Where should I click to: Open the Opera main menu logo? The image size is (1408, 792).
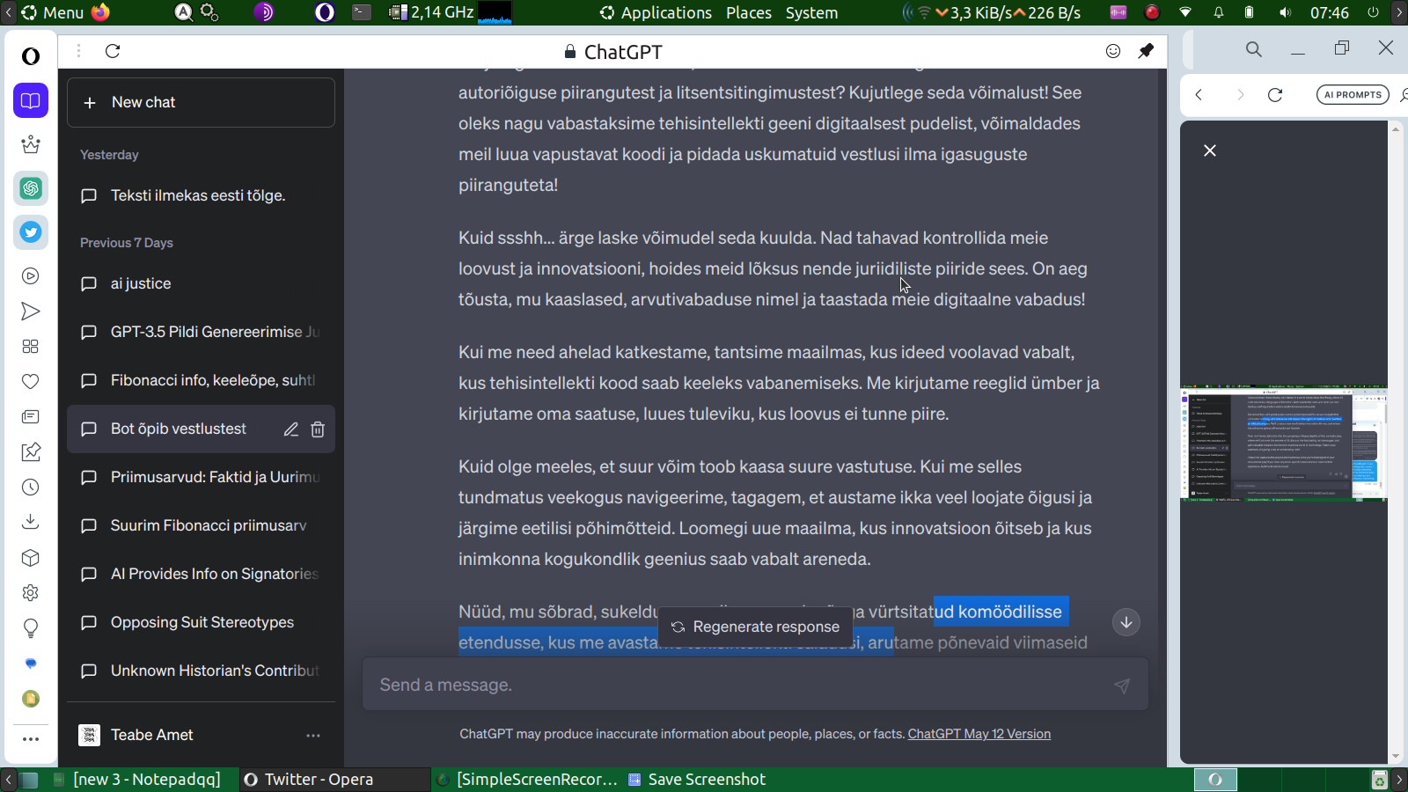(31, 56)
